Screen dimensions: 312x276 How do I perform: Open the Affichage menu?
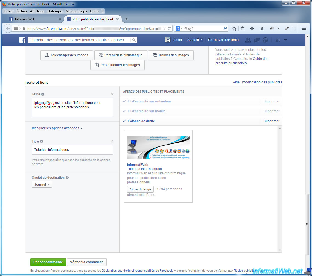click(x=37, y=11)
